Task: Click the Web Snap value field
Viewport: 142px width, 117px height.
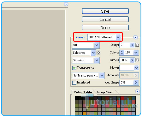Action: point(127,83)
